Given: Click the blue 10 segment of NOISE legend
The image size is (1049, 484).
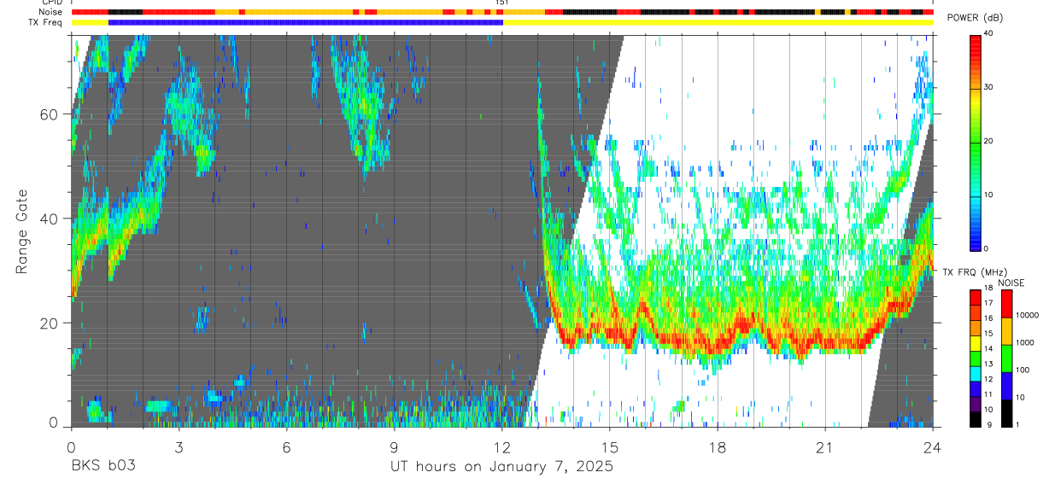Looking at the screenshot, I should click(x=1006, y=386).
